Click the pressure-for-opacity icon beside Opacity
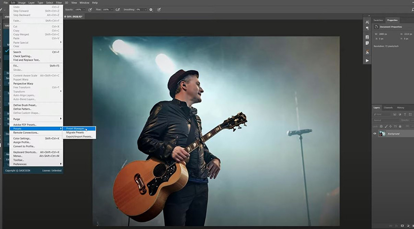This screenshot has width=414, height=229. point(90,9)
